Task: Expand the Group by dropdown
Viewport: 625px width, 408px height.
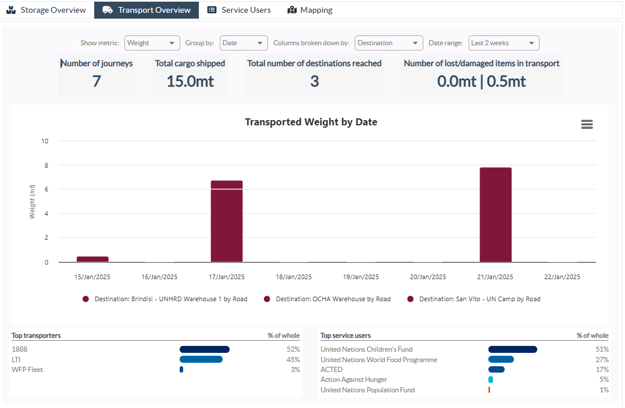Action: pos(243,42)
